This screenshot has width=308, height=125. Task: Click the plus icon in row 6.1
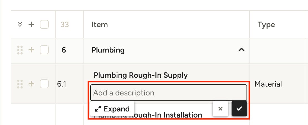tap(31, 84)
